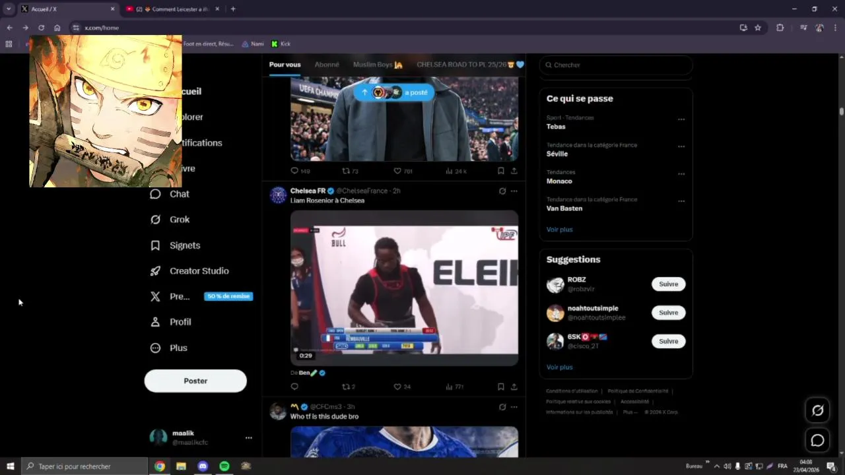Switch to the Muslim Boys tab

(x=378, y=65)
